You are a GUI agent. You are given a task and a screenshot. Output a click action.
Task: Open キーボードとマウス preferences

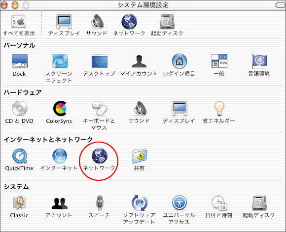100,109
